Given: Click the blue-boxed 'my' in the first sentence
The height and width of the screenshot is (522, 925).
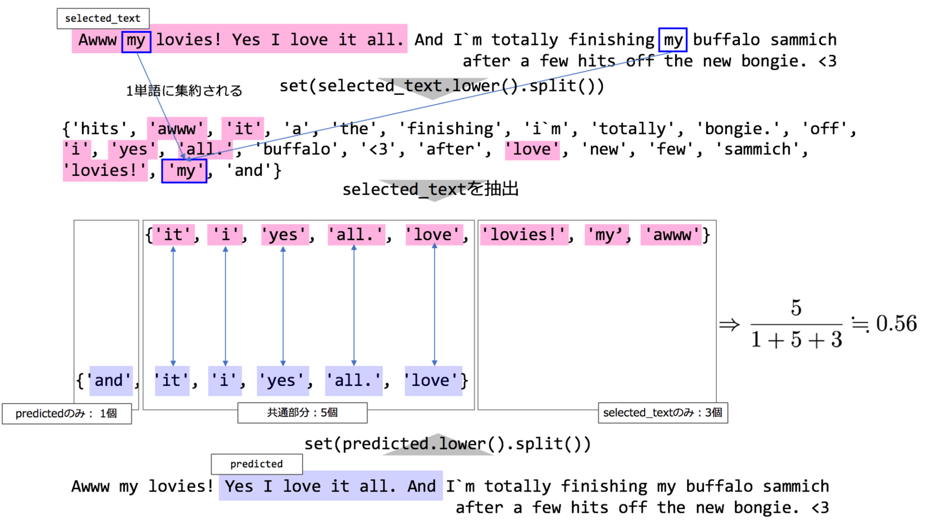Looking at the screenshot, I should click(x=136, y=40).
